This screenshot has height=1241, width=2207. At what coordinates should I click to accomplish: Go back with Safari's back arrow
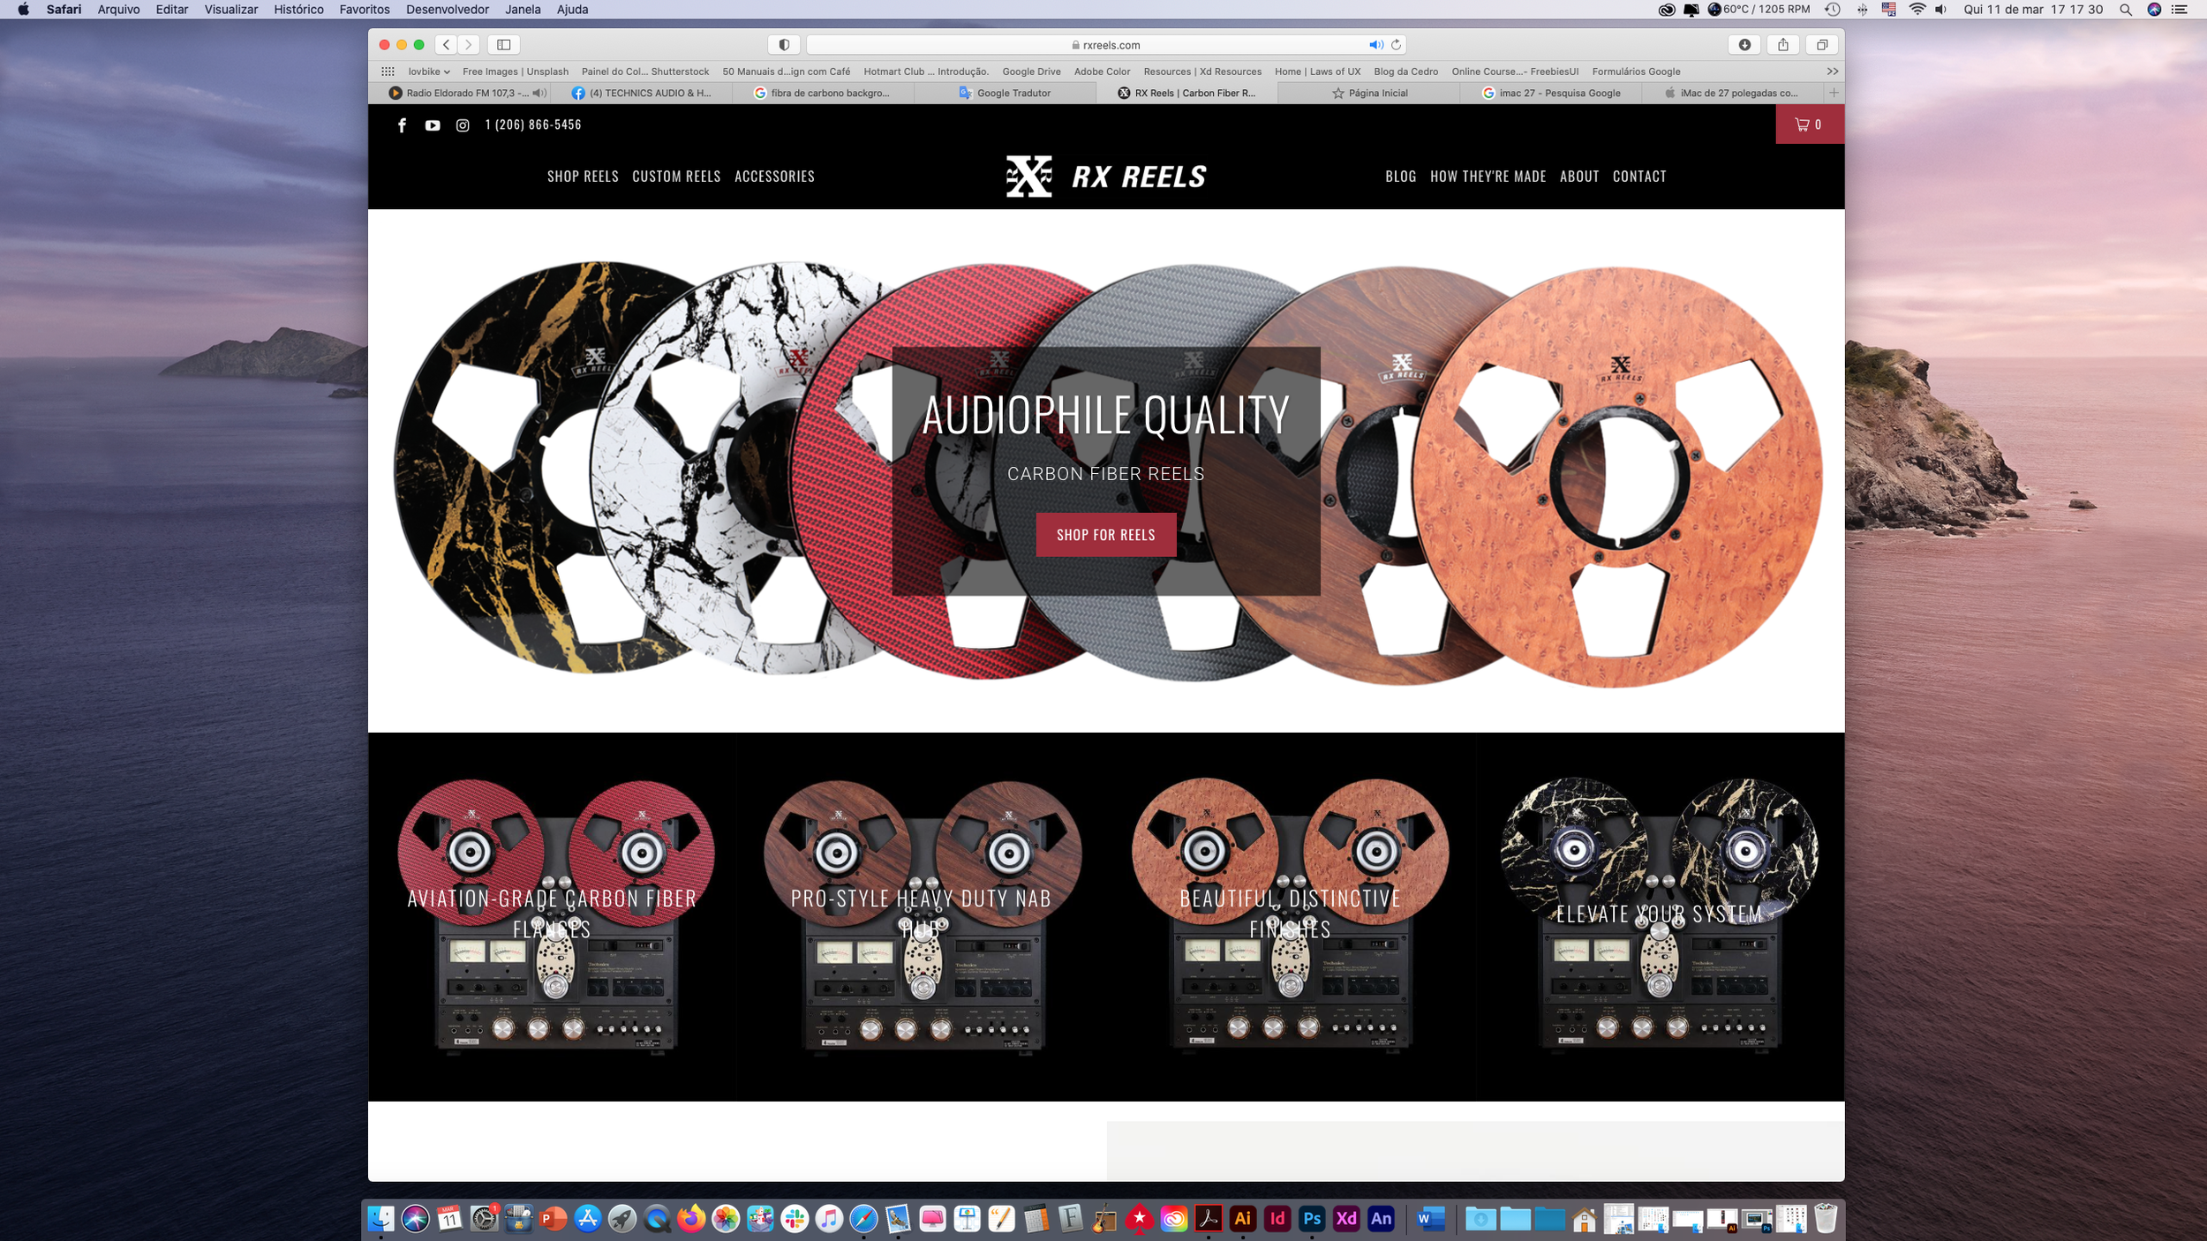(x=447, y=45)
